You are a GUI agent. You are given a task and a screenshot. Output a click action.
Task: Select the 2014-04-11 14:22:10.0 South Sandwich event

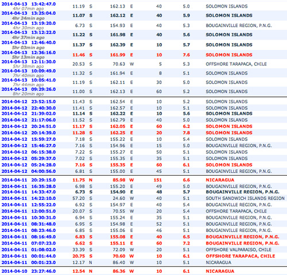point(29,199)
